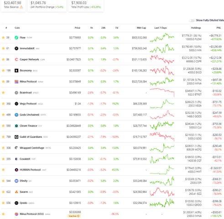The image size is (224, 219).
Task: Sort table by Holdings header
Action: 196,28
